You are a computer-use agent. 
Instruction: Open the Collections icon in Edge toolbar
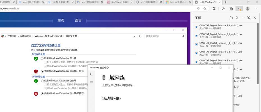[x=231, y=8]
